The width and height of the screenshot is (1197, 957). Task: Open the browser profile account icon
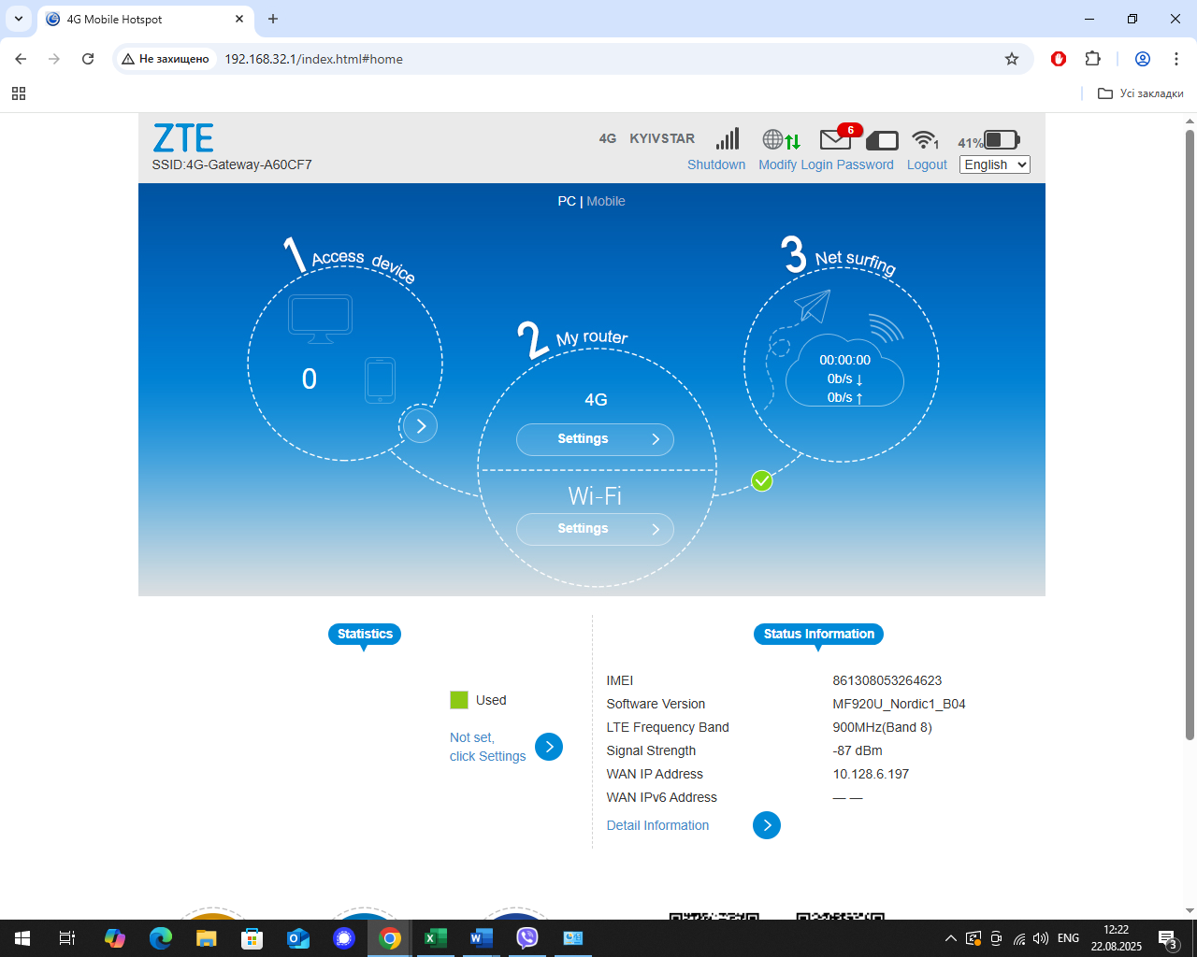[1143, 58]
